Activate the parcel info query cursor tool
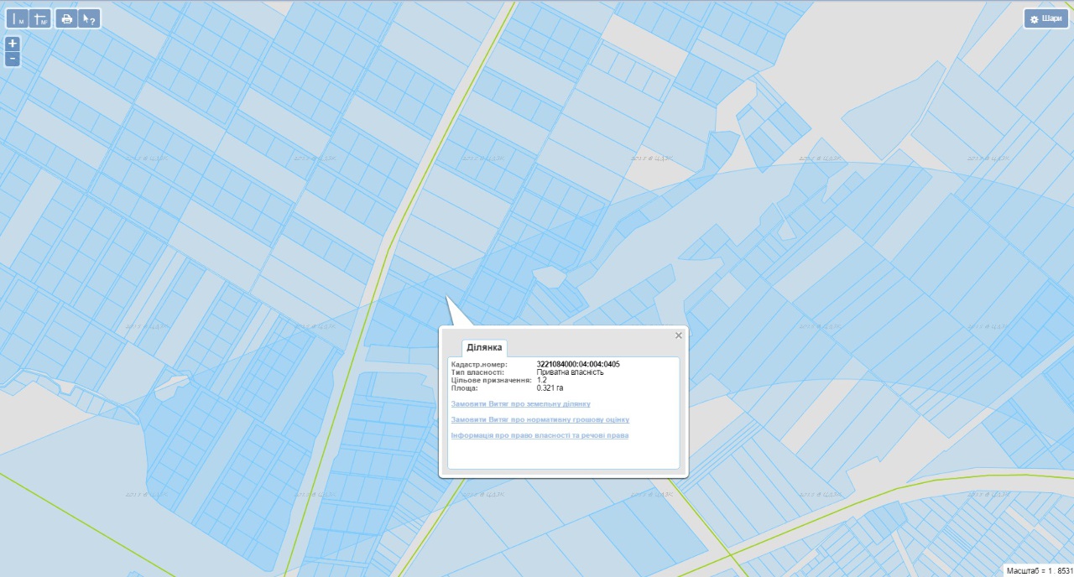Screen dimensions: 1074x577 89,18
